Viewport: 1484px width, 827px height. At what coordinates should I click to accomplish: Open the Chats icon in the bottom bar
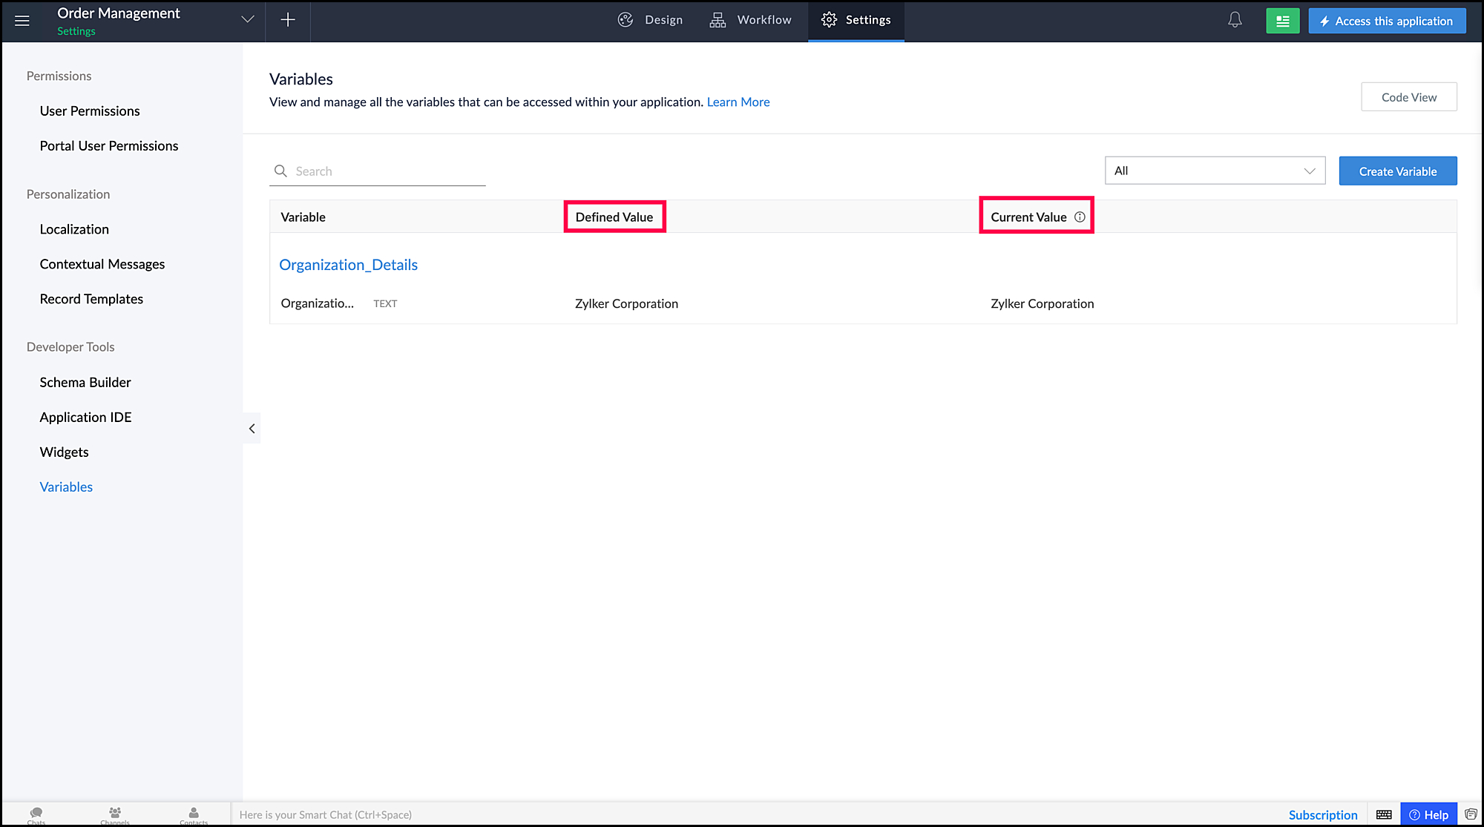(x=36, y=814)
